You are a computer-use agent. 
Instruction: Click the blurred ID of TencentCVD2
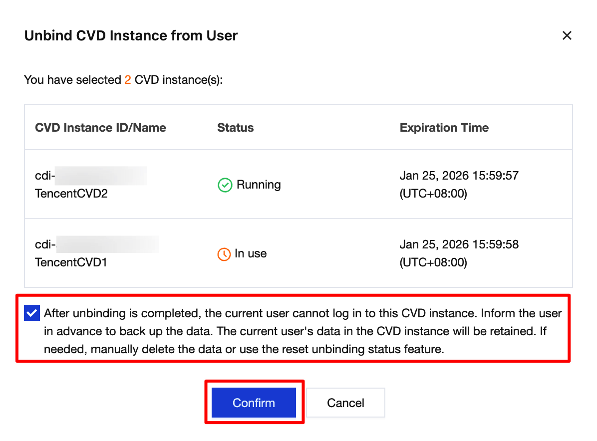100,176
